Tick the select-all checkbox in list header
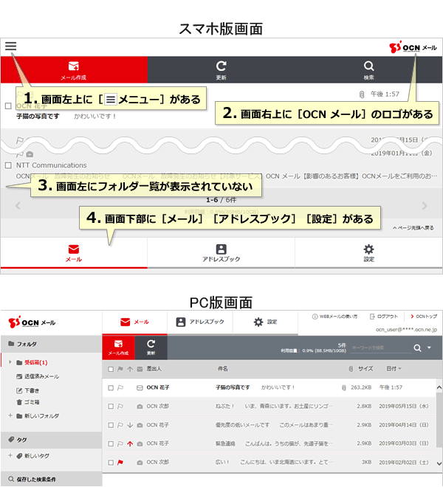The width and height of the screenshot is (443, 487). 111,369
